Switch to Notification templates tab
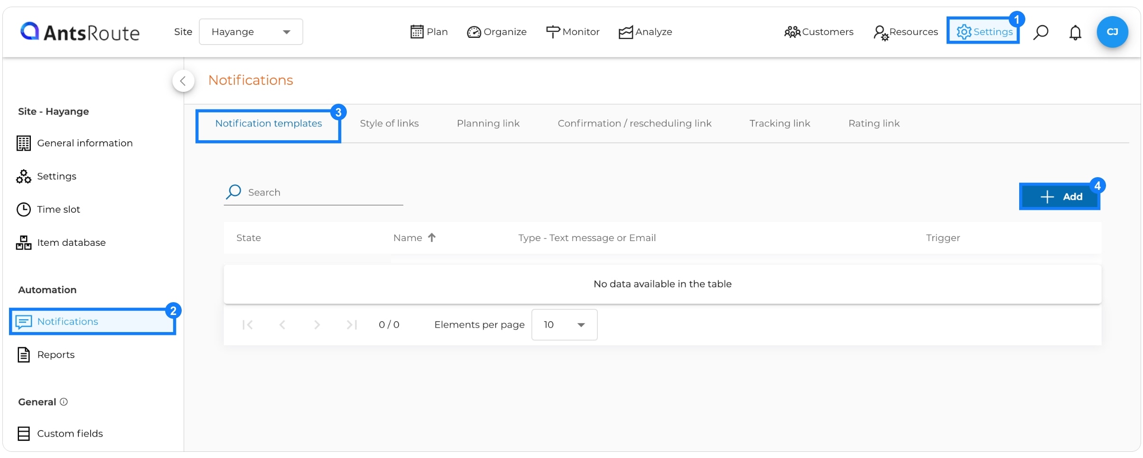The image size is (1143, 458). (x=269, y=124)
